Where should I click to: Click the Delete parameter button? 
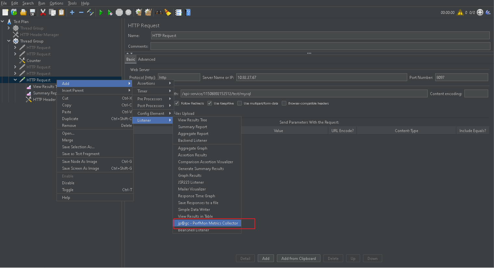[x=333, y=259]
